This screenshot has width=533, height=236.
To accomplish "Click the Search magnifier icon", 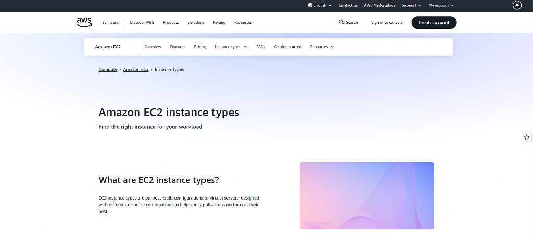I will pyautogui.click(x=341, y=22).
